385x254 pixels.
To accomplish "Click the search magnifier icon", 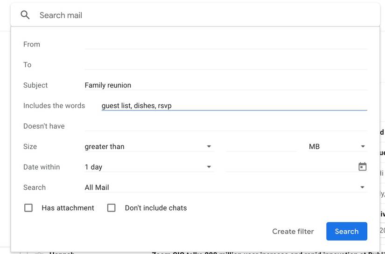I will point(25,15).
